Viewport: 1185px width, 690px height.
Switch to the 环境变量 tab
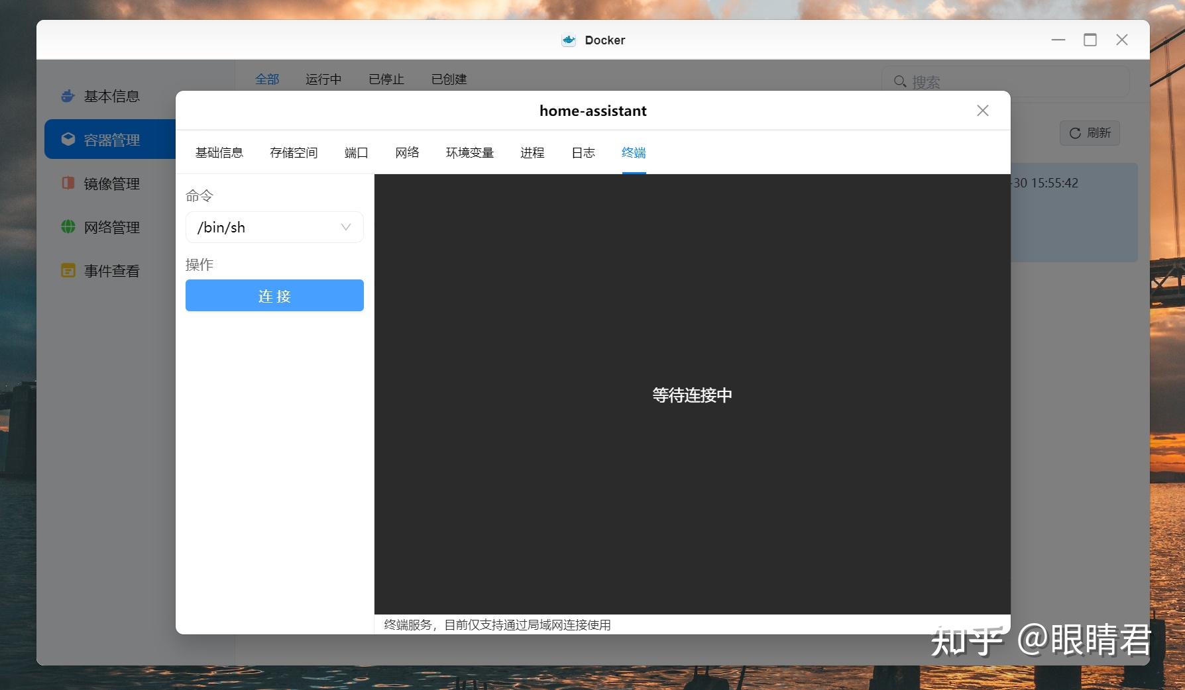click(469, 152)
